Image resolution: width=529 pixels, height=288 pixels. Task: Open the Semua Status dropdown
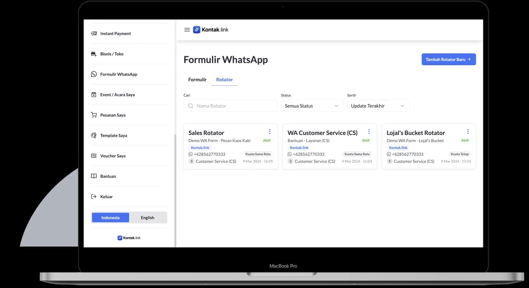[312, 106]
